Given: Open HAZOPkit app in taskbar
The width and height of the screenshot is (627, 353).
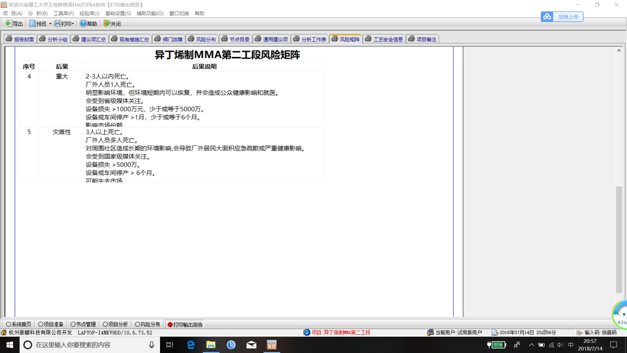Looking at the screenshot, I should pyautogui.click(x=271, y=345).
